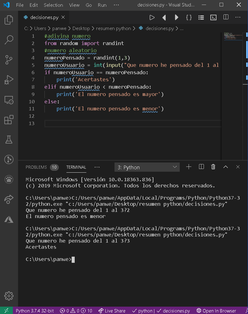Click the list outline editor action icon
The width and height of the screenshot is (248, 314).
(201, 17)
